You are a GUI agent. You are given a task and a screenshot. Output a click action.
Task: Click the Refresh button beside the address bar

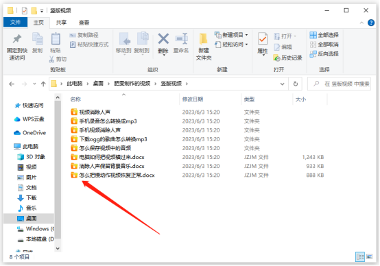296,84
